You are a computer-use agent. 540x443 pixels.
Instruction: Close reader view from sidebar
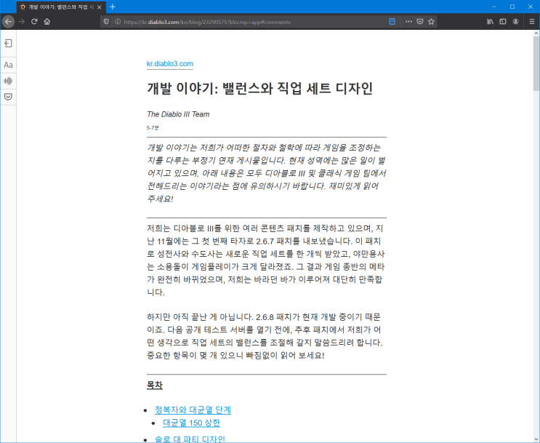click(x=8, y=43)
